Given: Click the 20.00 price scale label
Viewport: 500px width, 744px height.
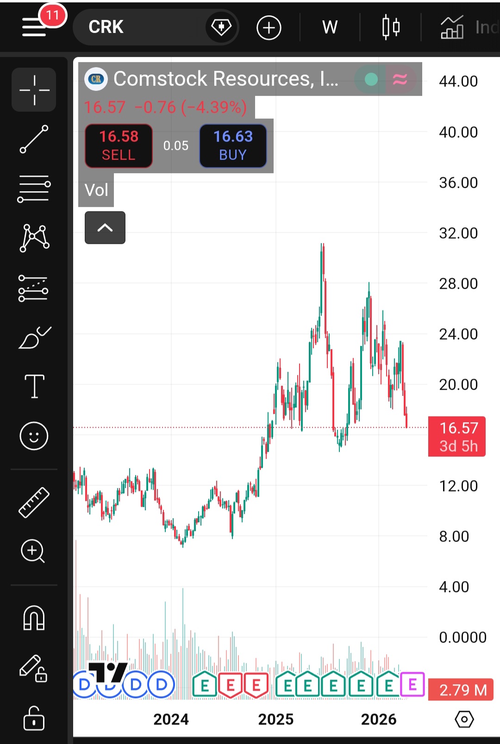Looking at the screenshot, I should click(x=458, y=385).
